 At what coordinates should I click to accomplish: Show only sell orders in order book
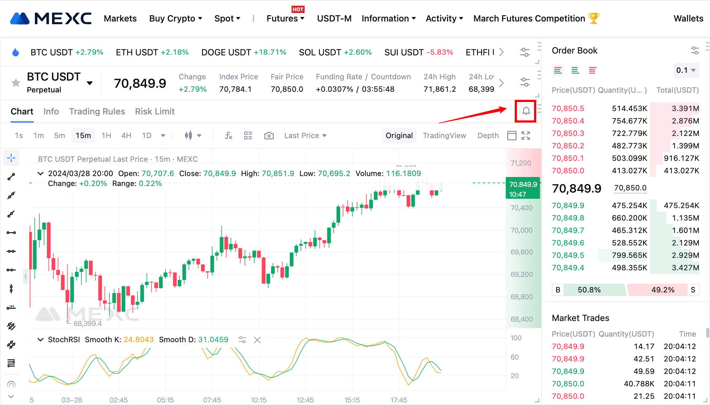[592, 71]
